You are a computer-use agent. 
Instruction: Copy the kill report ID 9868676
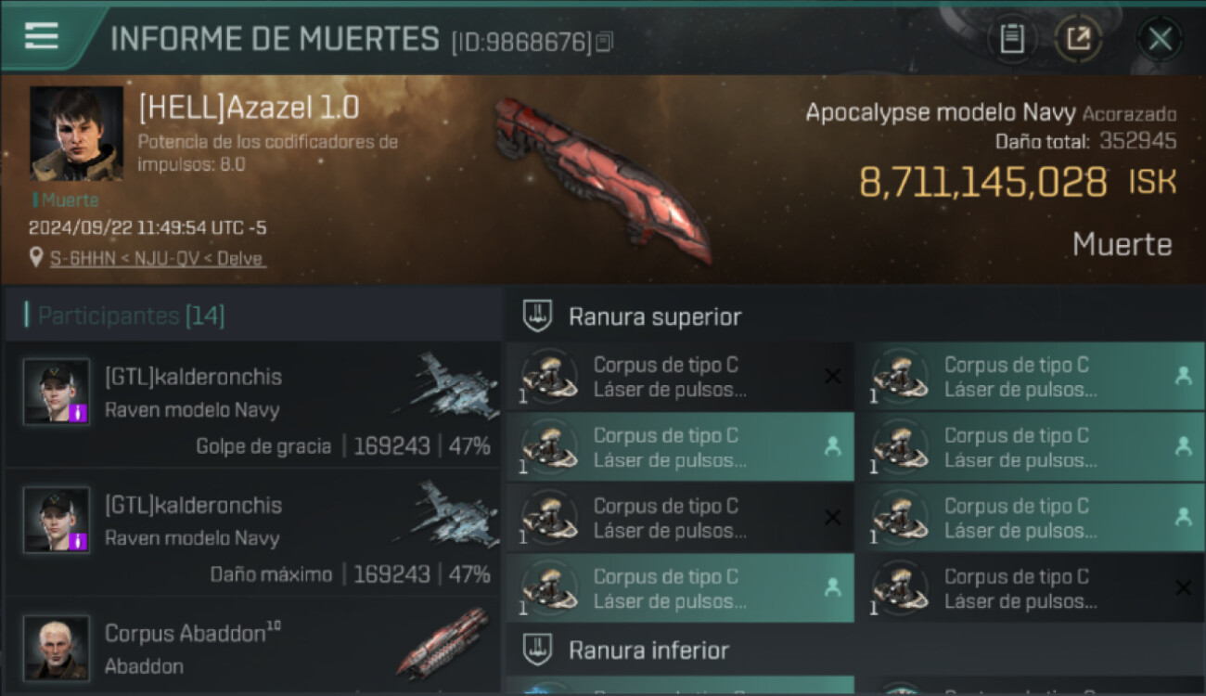(x=605, y=42)
